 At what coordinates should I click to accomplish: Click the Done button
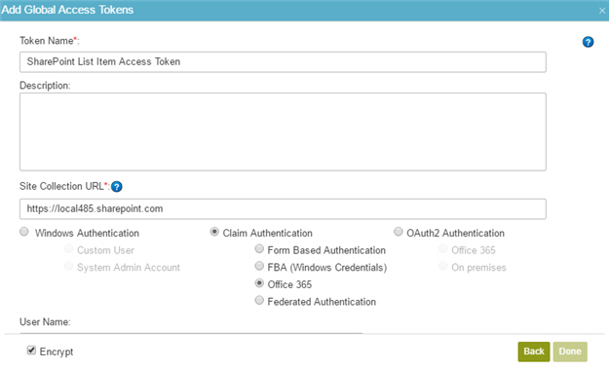click(570, 351)
